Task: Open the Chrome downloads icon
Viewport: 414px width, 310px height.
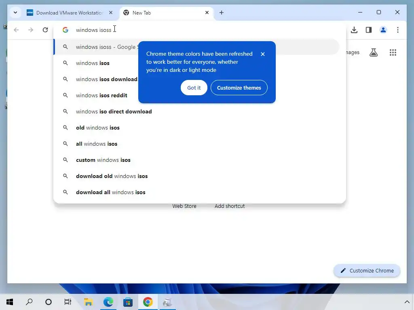Action: click(354, 30)
